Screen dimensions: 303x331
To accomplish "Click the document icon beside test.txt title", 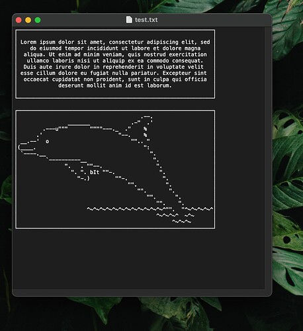I will tap(129, 20).
